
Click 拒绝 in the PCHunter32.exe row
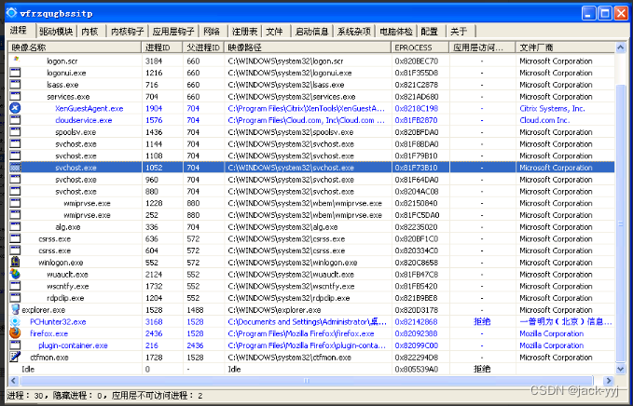click(482, 322)
